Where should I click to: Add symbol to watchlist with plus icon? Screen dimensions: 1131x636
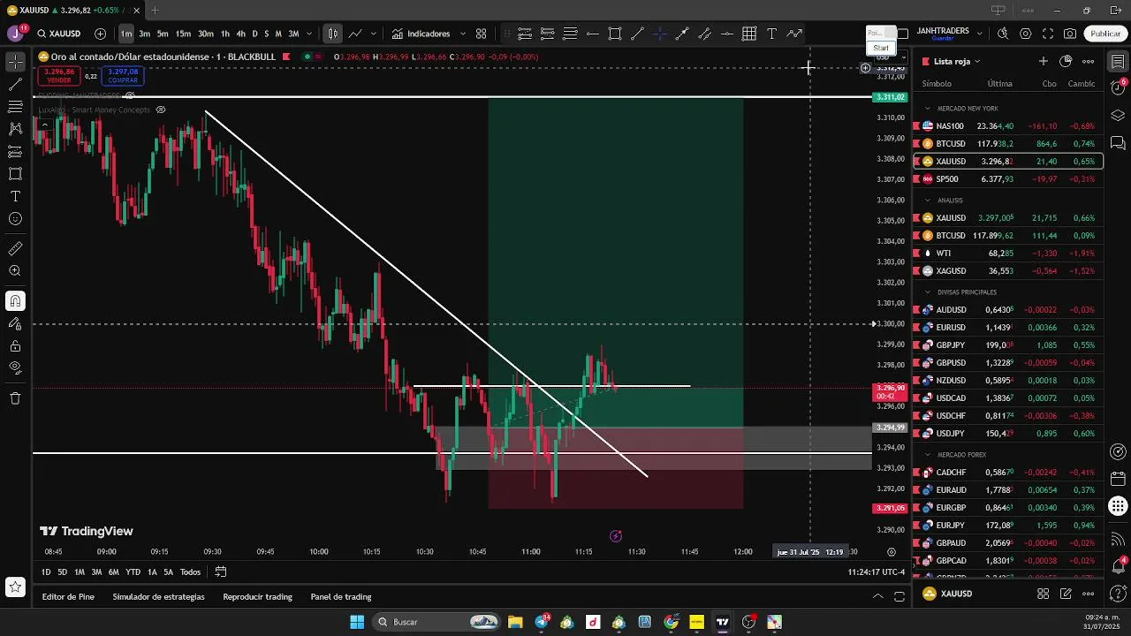click(1044, 61)
